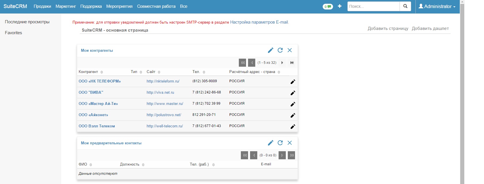Visit http://well-telecom.ru/ link

click(165, 126)
